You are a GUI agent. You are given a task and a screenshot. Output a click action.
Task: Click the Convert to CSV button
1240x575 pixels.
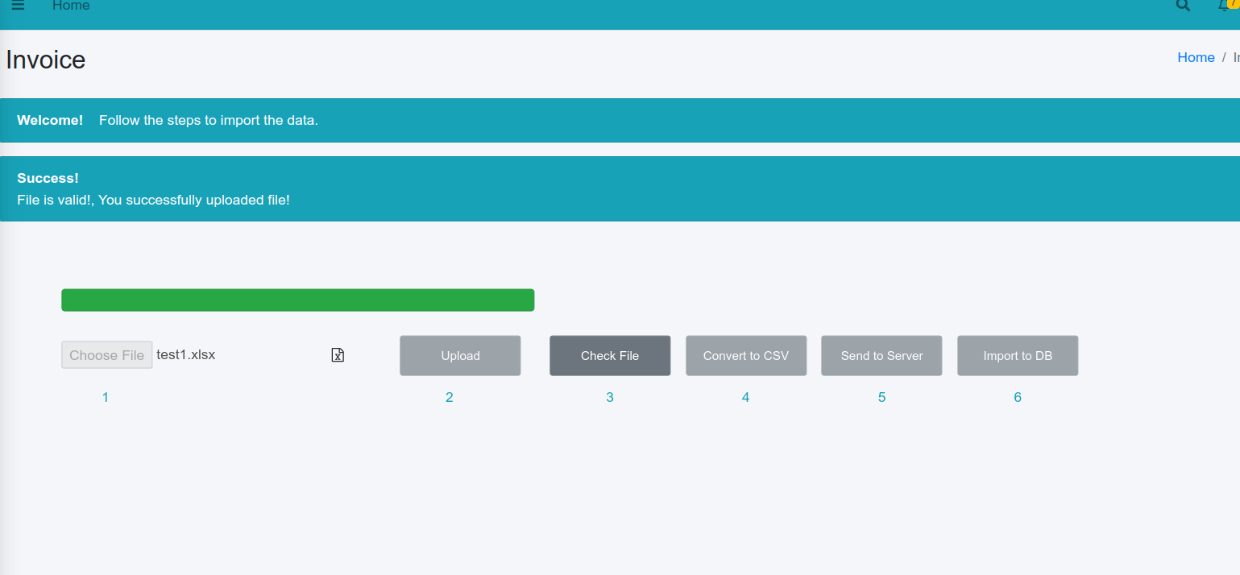pos(745,355)
